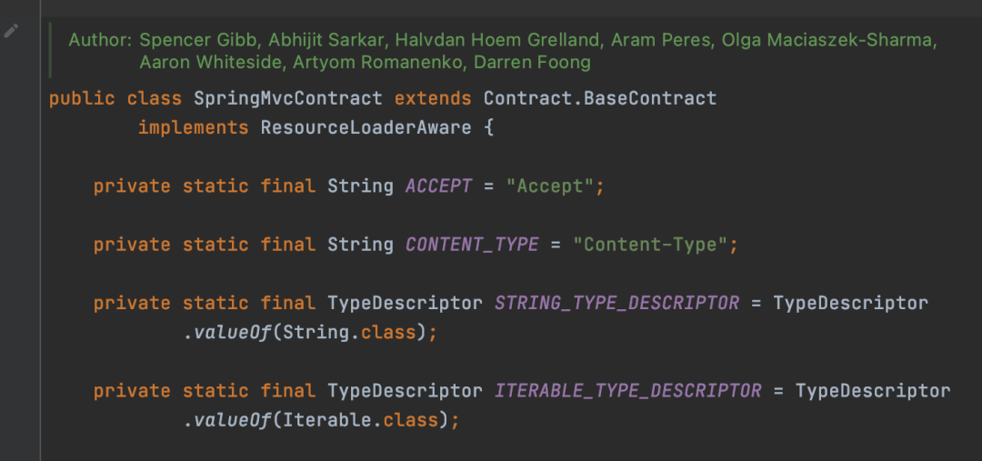Click the ITERABLE_TYPE_DESCRIPTOR field name
This screenshot has width=982, height=461.
628,391
